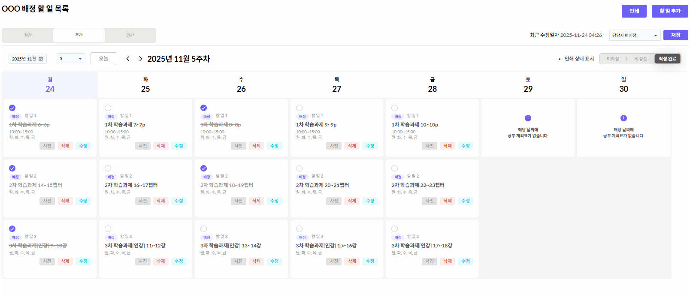Image resolution: width=690 pixels, height=295 pixels.
Task: Click the exclamation icon on Sunday 30
Action: click(x=623, y=118)
